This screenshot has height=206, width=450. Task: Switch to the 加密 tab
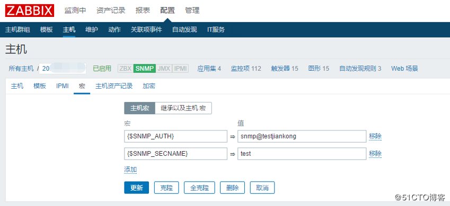pyautogui.click(x=148, y=86)
